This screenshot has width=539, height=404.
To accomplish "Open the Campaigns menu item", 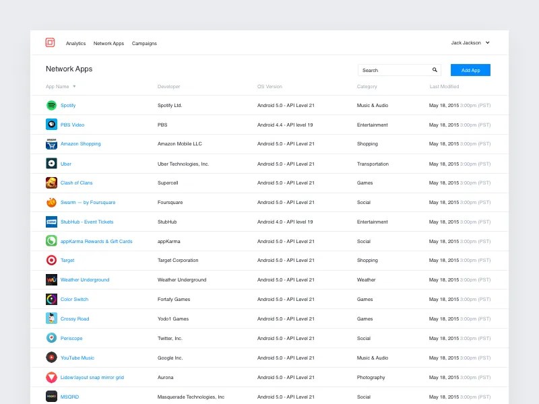I will click(x=144, y=43).
